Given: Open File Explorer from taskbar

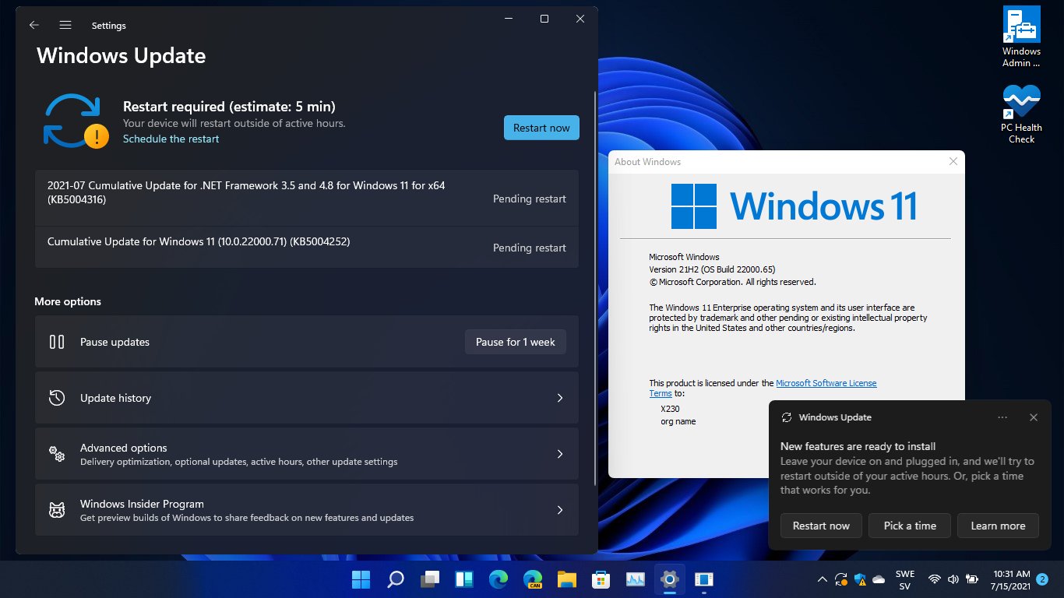Looking at the screenshot, I should (x=567, y=579).
